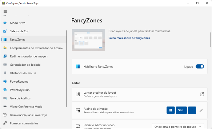Click the layout editor ruler icon
The image size is (212, 129).
point(78,94)
